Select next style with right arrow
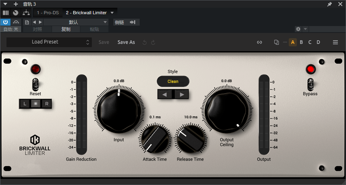 (182, 95)
